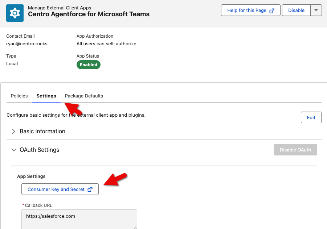Open the Package Defaults tab
327x229 pixels.
coord(84,96)
